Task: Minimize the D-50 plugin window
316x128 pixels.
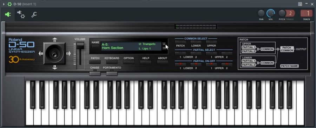Action: pos(306,4)
